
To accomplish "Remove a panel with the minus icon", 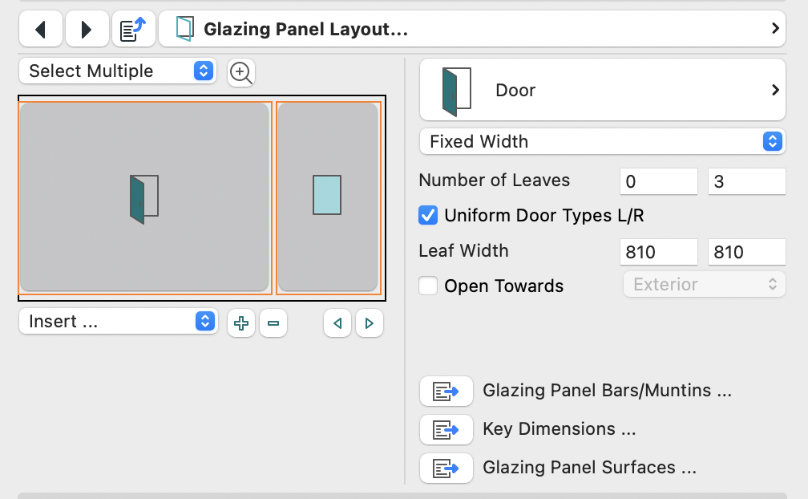I will 273,323.
